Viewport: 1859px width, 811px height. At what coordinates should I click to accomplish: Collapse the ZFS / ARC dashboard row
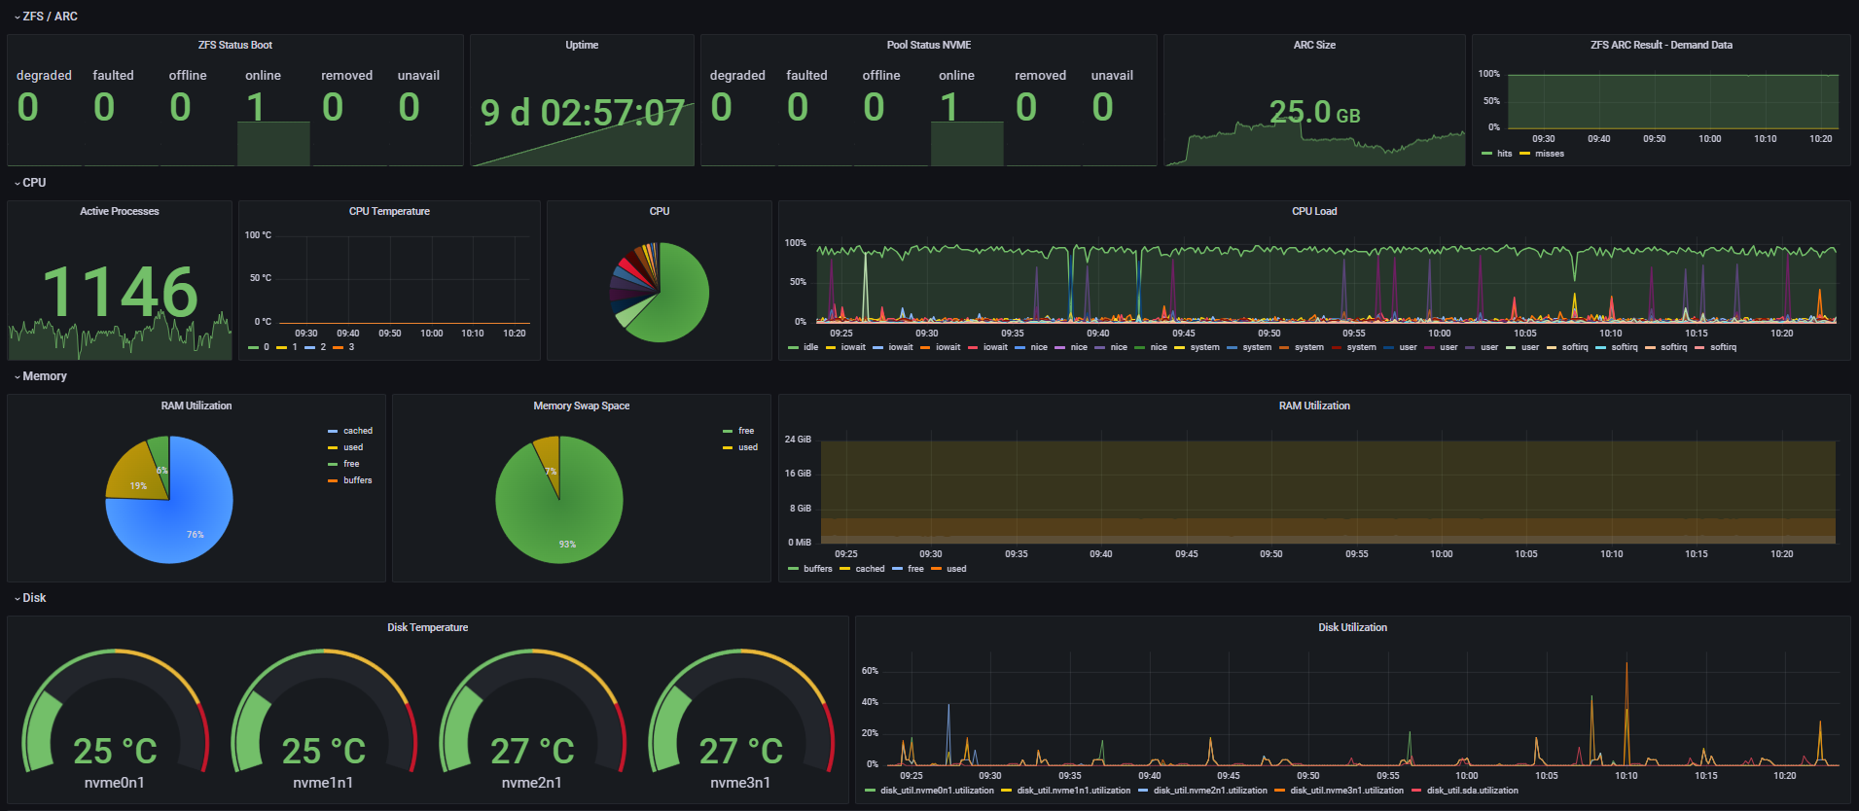(x=46, y=17)
